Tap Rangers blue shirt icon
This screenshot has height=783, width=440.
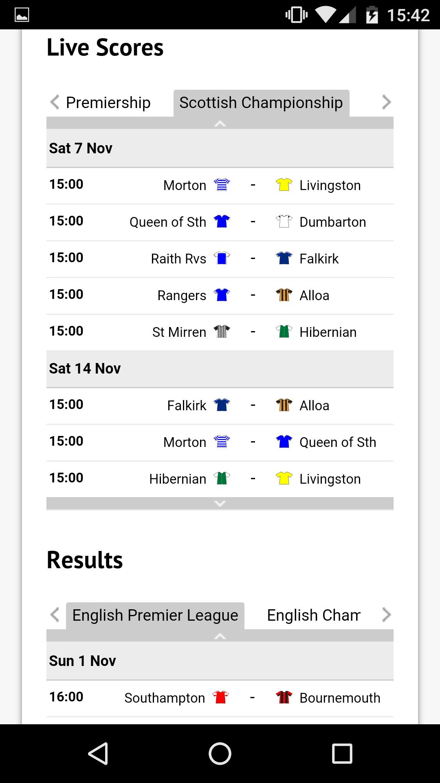(222, 295)
